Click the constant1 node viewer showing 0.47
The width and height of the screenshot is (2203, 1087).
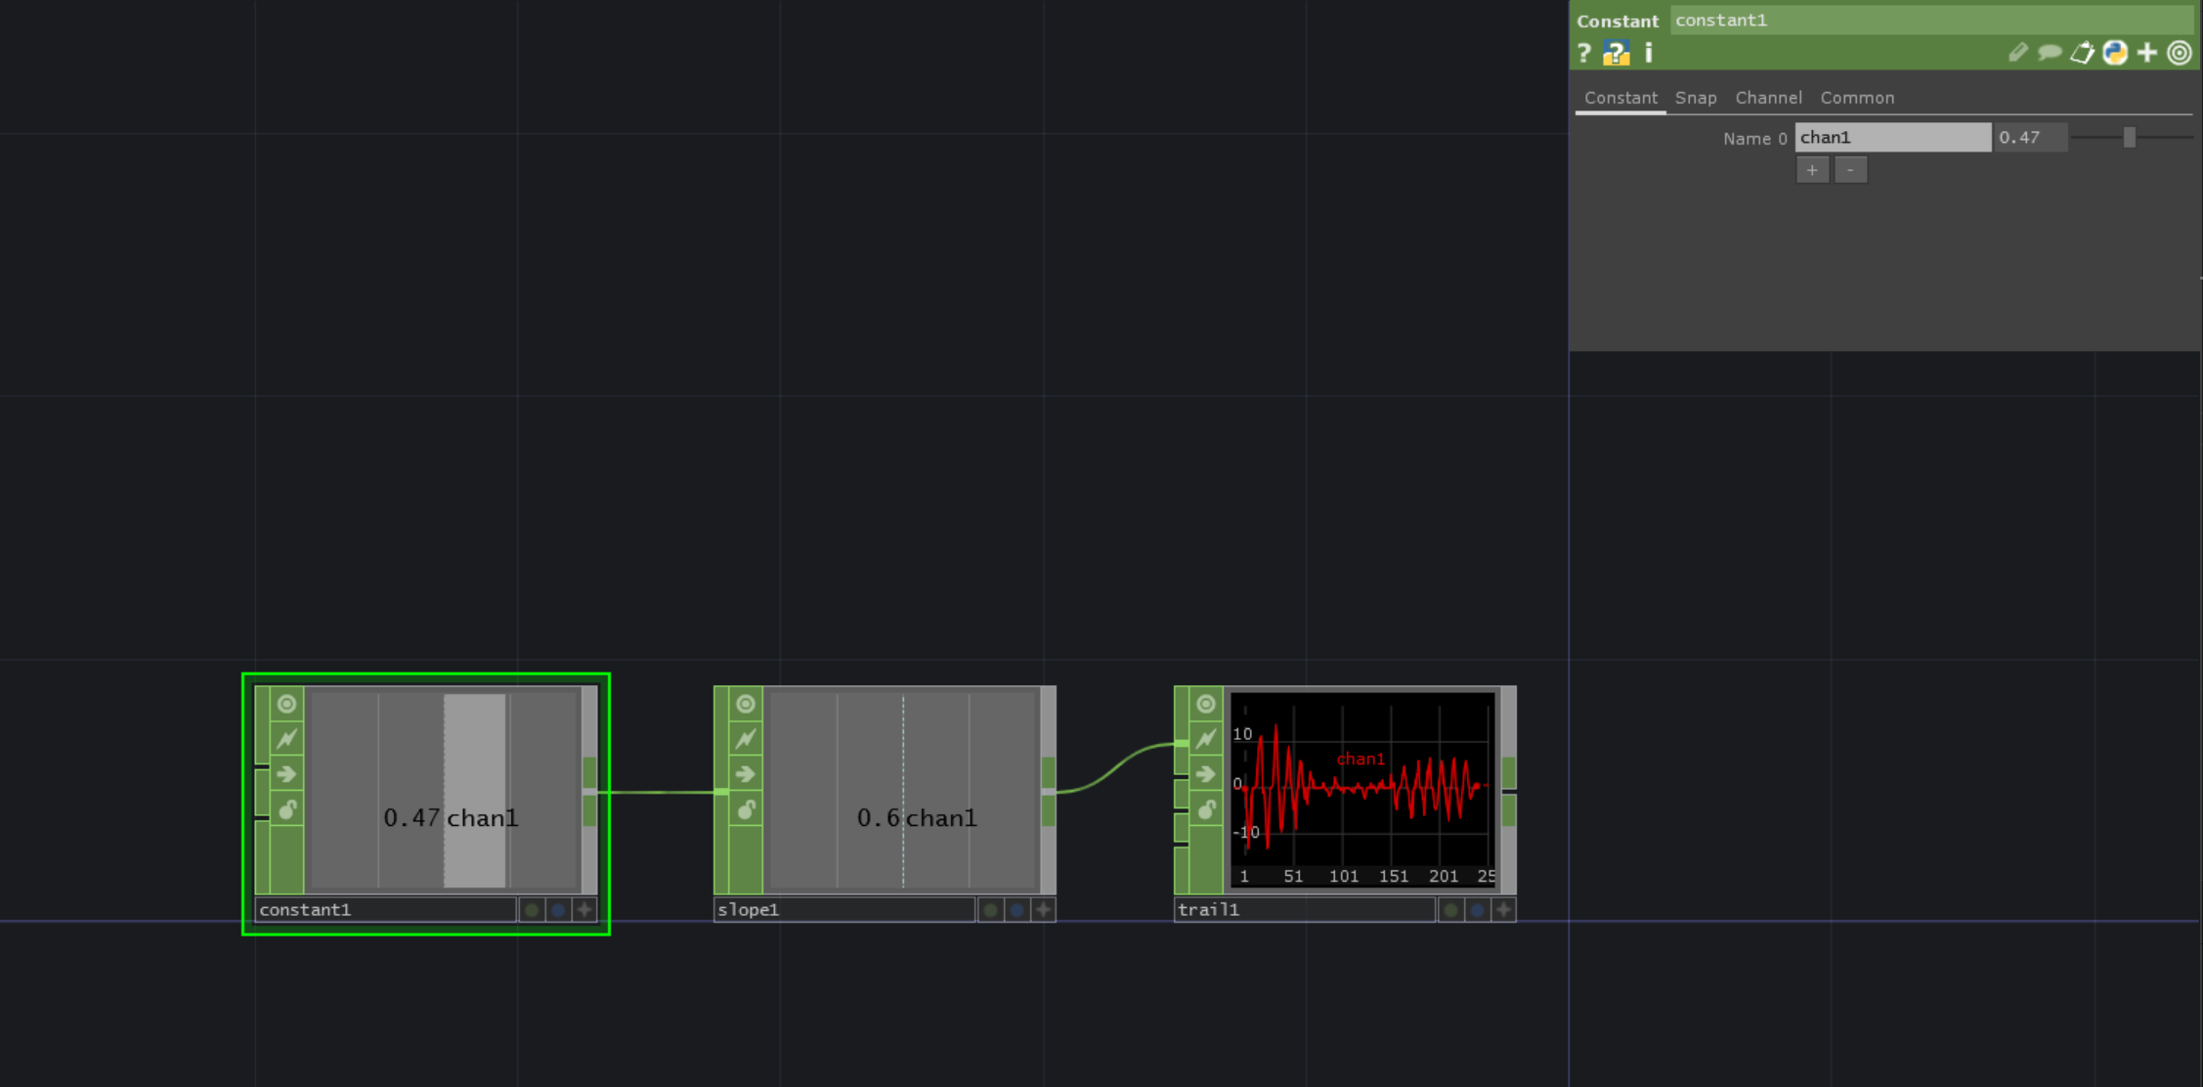(x=443, y=790)
